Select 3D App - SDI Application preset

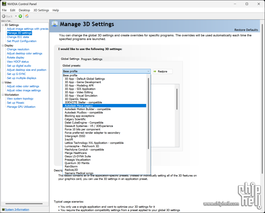tap(104, 89)
